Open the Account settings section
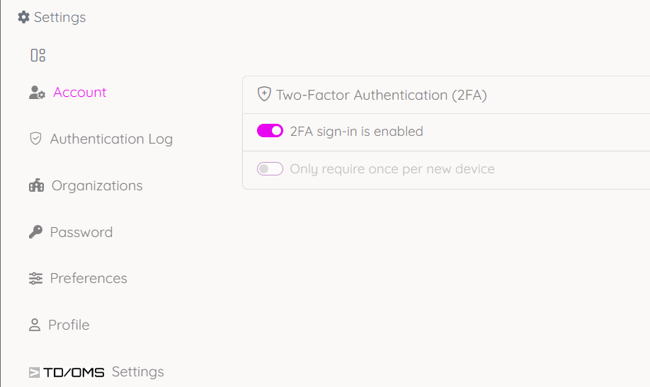Viewport: 650px width, 387px height. 79,93
